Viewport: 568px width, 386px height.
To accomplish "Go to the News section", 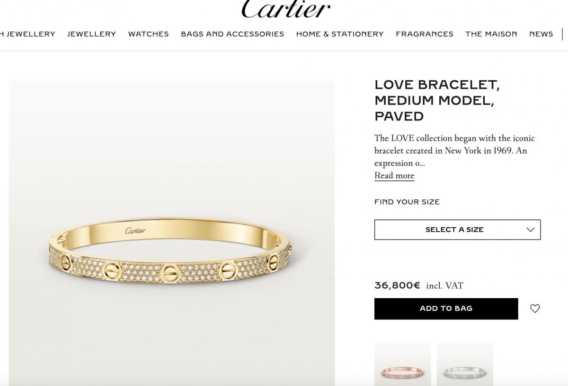I will point(541,34).
